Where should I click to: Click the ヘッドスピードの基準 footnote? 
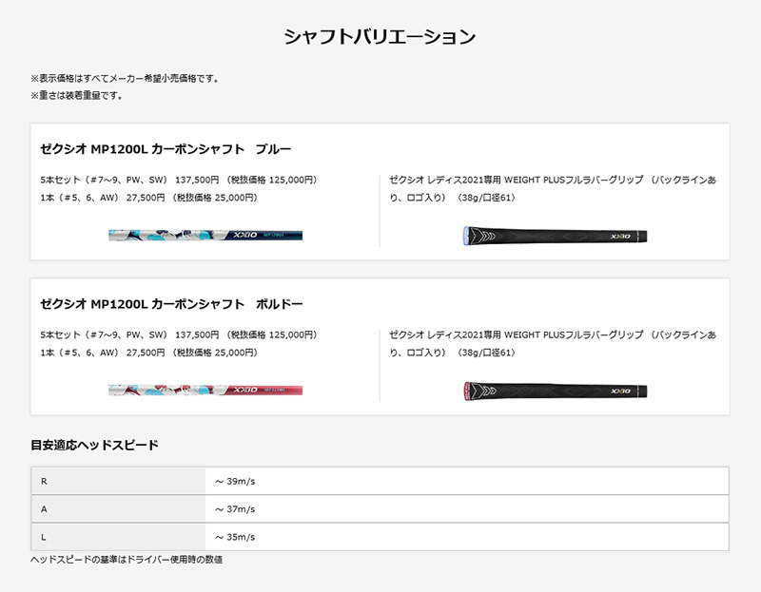click(x=127, y=560)
